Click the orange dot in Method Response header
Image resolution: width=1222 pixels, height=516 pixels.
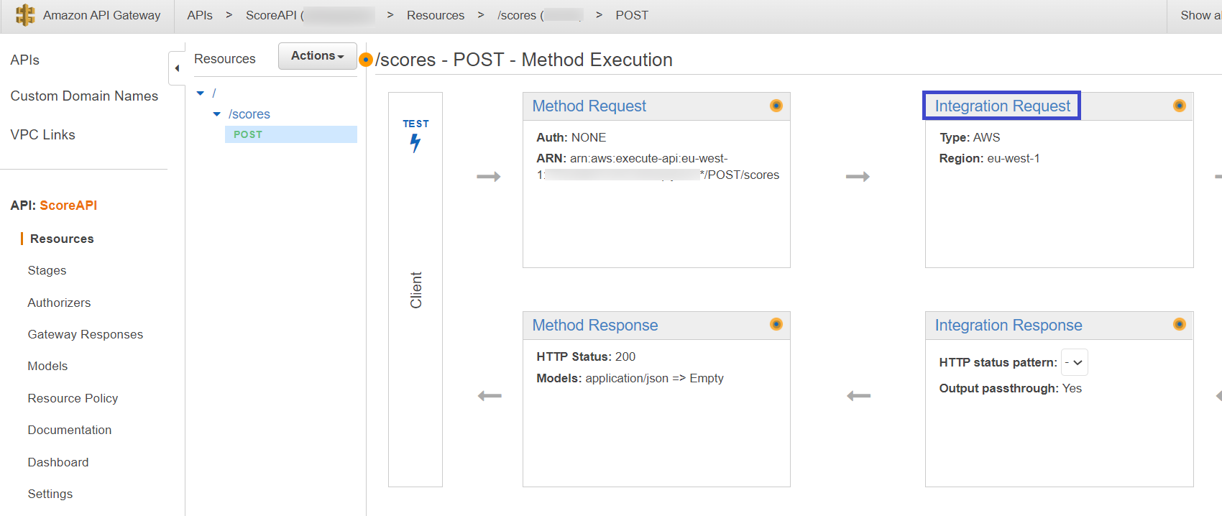(776, 324)
